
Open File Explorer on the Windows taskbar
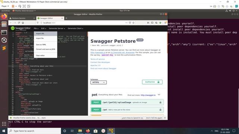(80, 131)
